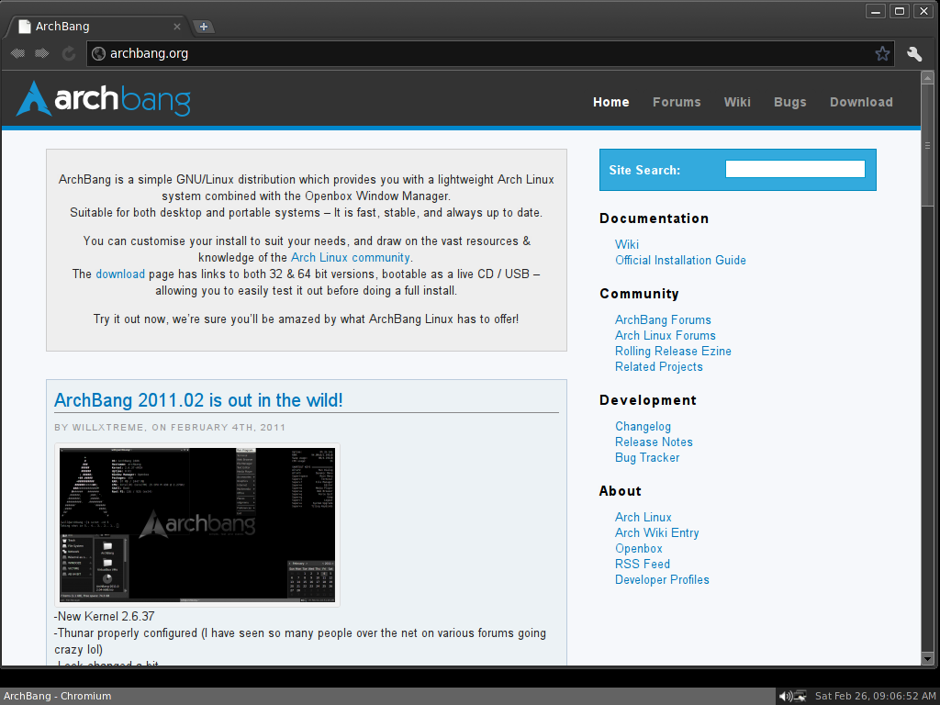
Task: Click the browser forward arrow
Action: tap(42, 53)
